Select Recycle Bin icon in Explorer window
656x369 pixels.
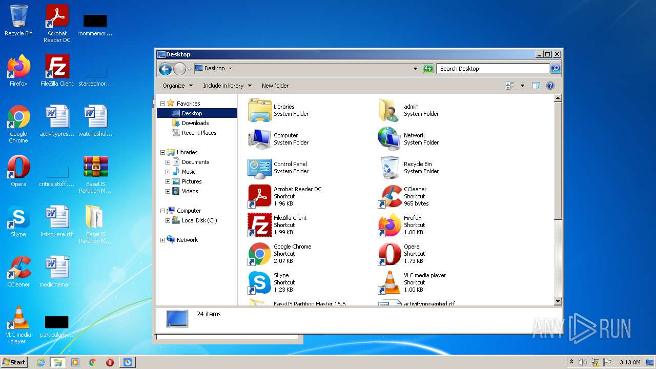[x=390, y=168]
